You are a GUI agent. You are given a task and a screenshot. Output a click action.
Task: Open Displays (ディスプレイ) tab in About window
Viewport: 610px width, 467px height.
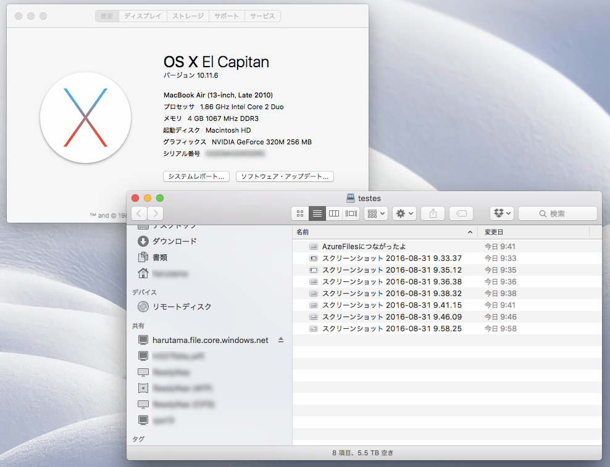(143, 16)
